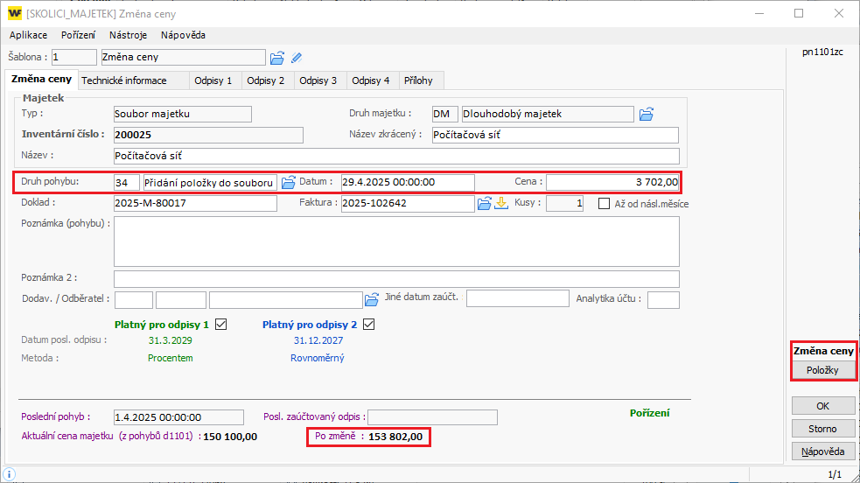The image size is (860, 483).
Task: Click the pn1101zc form code text
Action: coord(822,52)
